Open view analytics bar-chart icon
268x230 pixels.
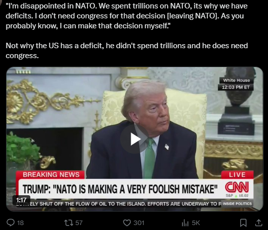(185, 223)
